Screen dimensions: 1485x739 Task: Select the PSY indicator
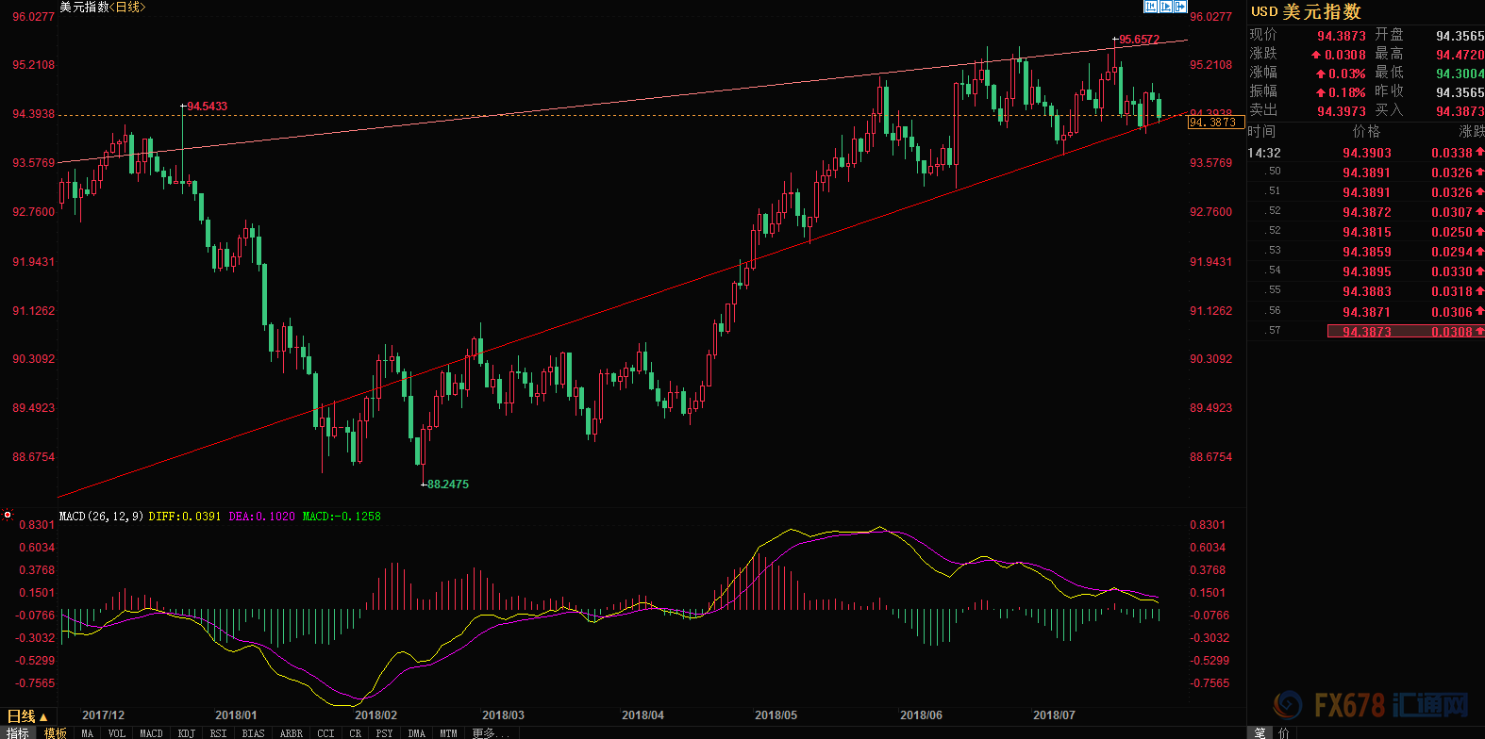(x=384, y=732)
